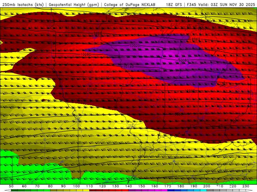Click the 190 kt color bar label
Image resolution: width=257 pixels, height=192 pixels.
pyautogui.click(x=194, y=186)
